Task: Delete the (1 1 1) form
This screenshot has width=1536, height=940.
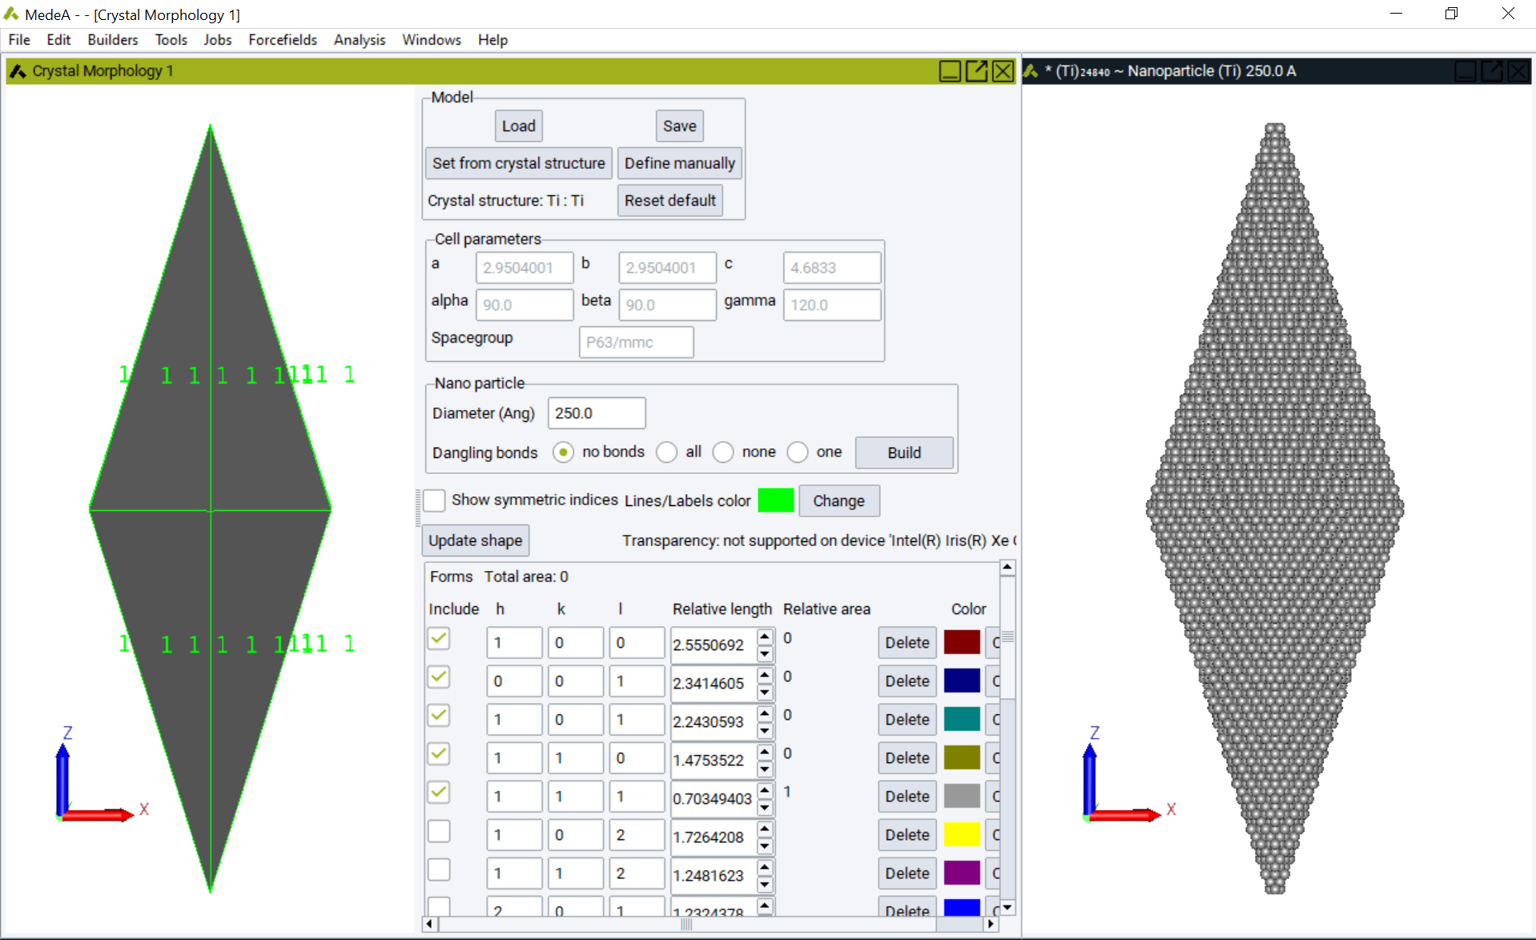Action: pos(906,796)
